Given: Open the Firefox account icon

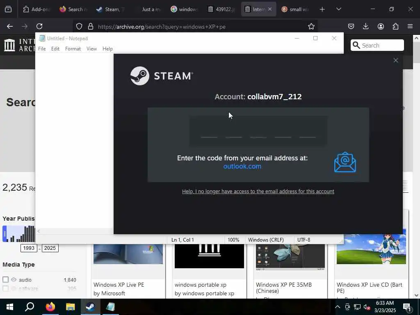Looking at the screenshot, I should [381, 26].
